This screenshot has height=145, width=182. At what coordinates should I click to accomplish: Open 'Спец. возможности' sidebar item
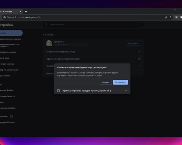(x=7, y=96)
